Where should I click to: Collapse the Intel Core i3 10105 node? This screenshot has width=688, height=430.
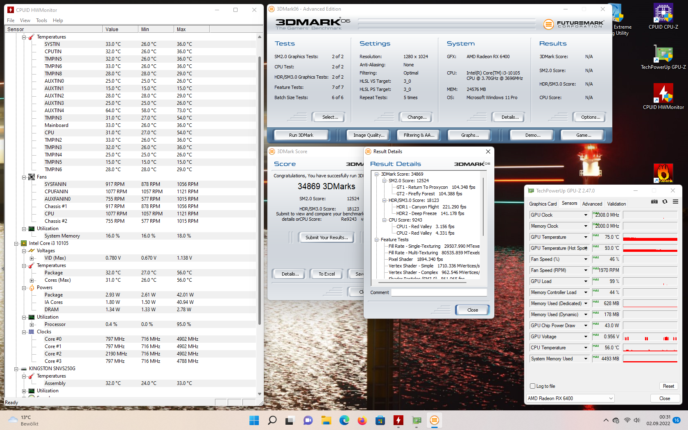(x=16, y=244)
